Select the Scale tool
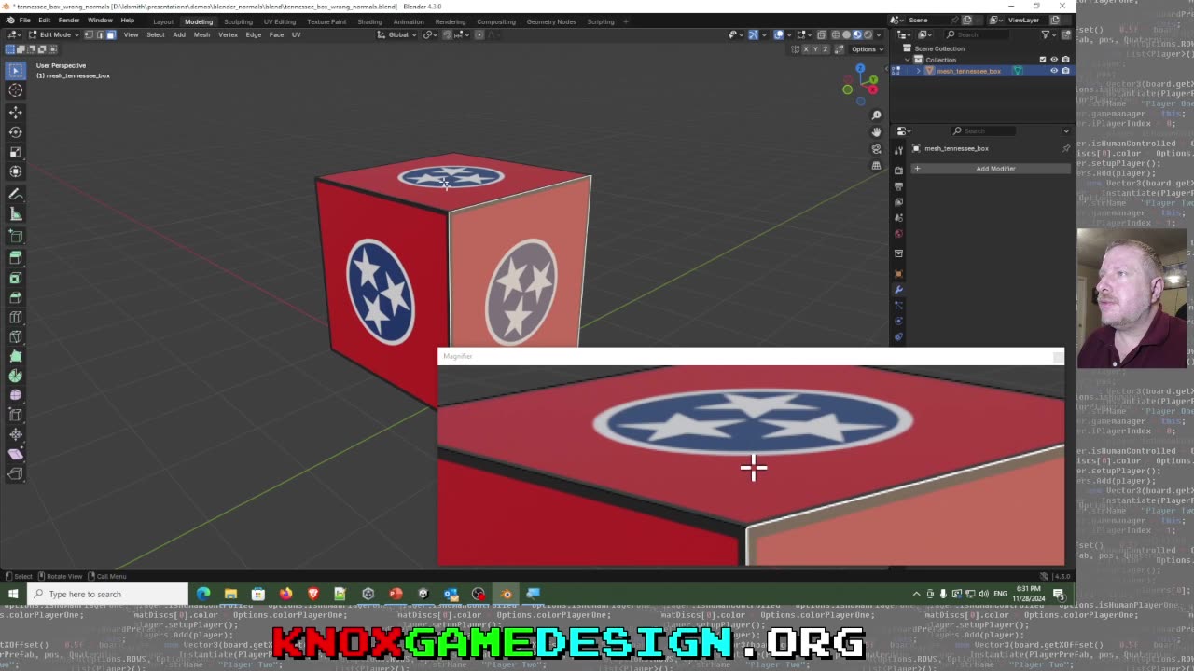1194x671 pixels. [16, 152]
